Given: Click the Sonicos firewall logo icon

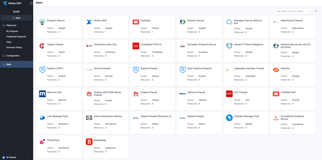Looking at the screenshot, I should (89, 70).
